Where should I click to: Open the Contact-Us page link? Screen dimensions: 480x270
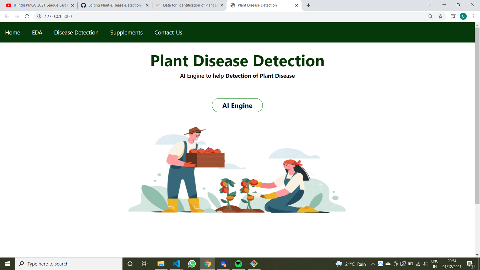click(x=168, y=32)
